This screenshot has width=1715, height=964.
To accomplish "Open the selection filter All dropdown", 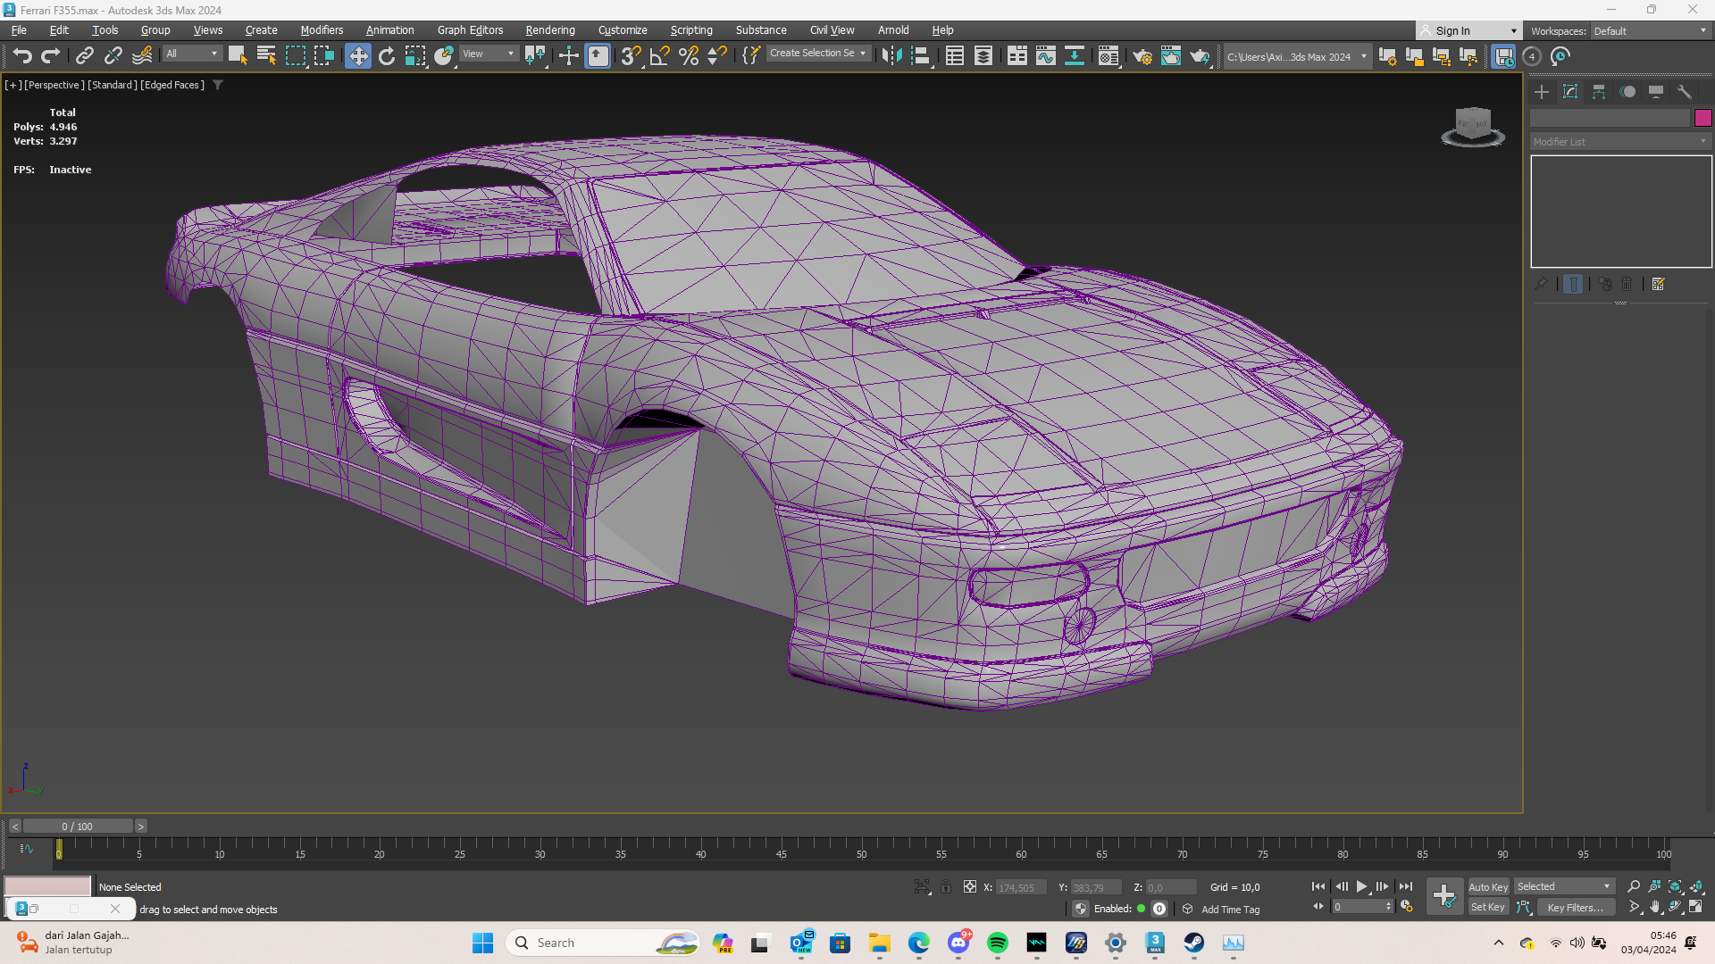I will 191,54.
